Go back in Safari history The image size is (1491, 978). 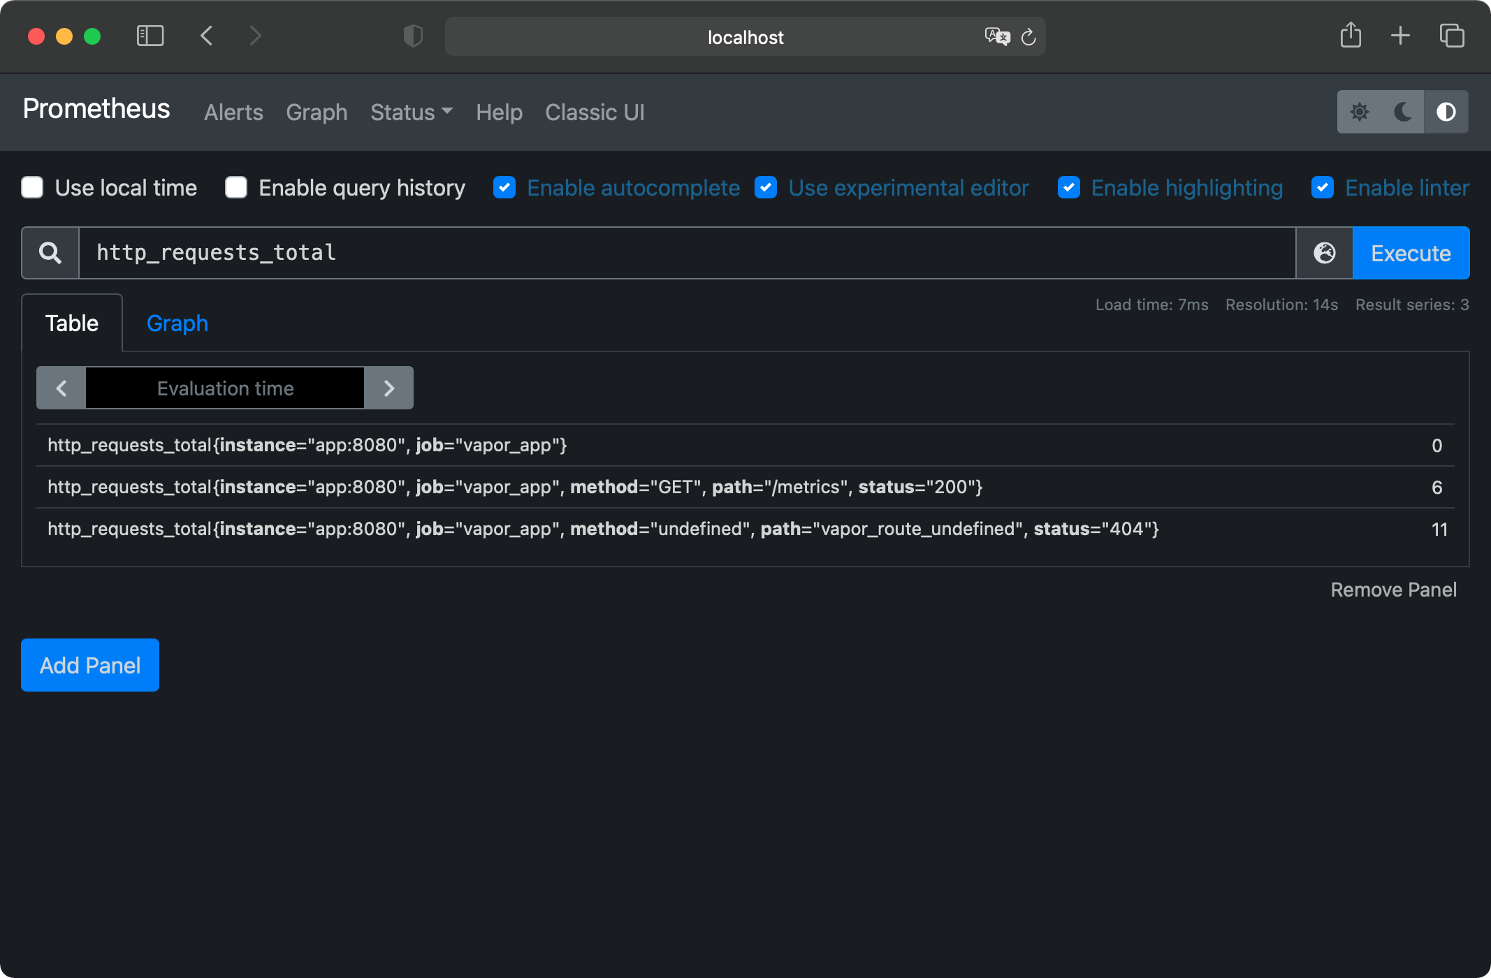tap(206, 36)
